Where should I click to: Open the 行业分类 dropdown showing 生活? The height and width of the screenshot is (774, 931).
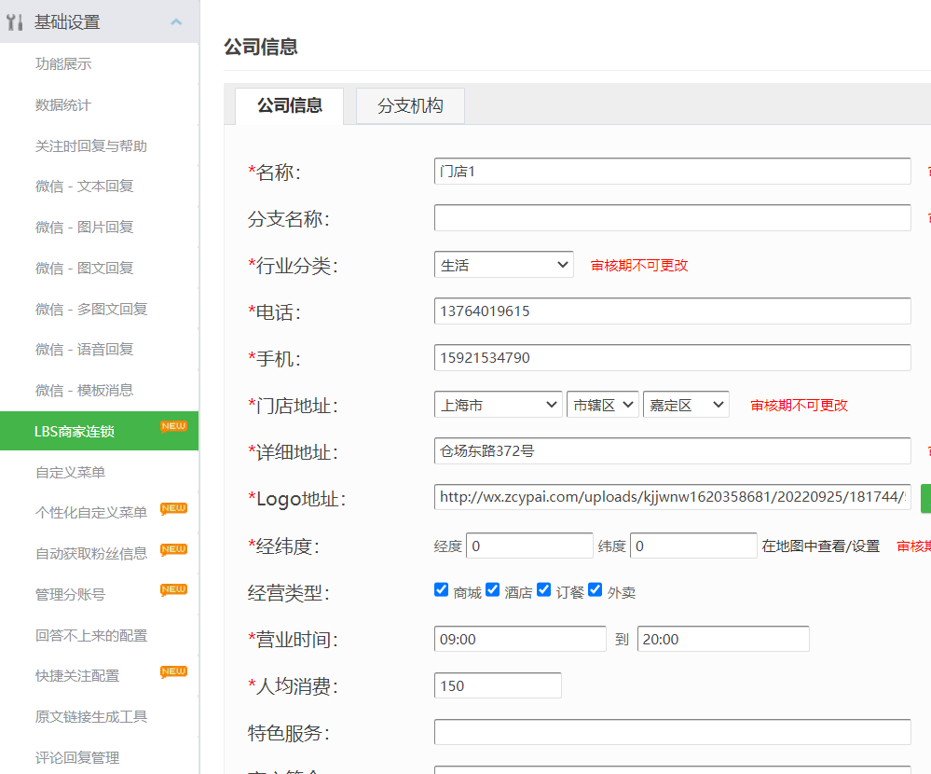pos(504,265)
